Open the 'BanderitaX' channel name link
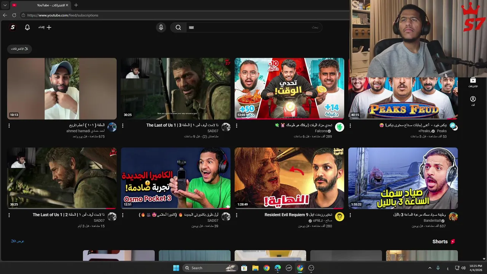 (x=432, y=220)
